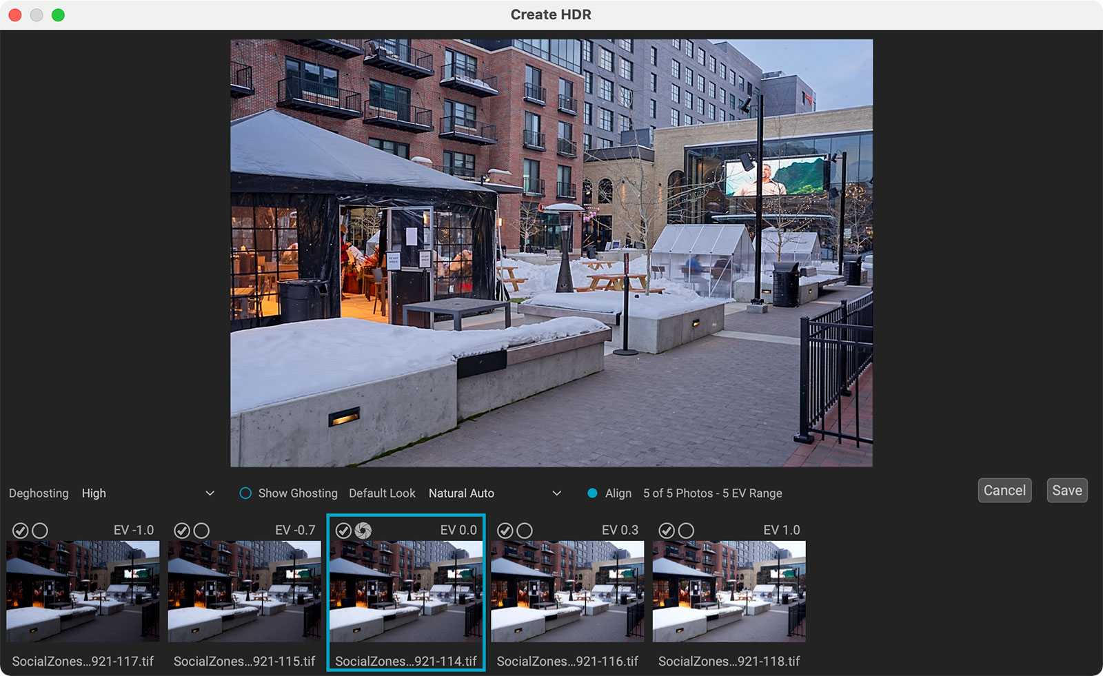This screenshot has width=1103, height=676.
Task: Click the include checkmark on EV 0.3 photo
Action: point(505,531)
